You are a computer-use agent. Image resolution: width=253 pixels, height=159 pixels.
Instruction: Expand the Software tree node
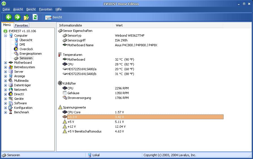click(x=5, y=103)
